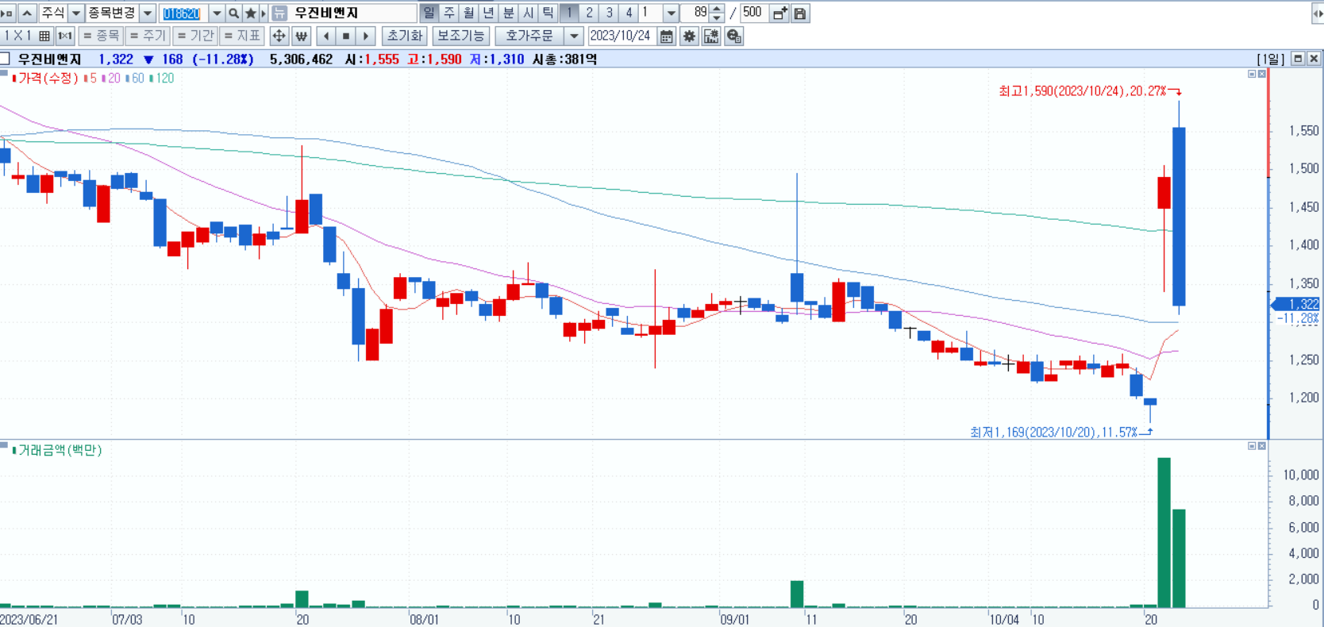
Task: Toggle the 종목 link button
Action: click(x=101, y=36)
